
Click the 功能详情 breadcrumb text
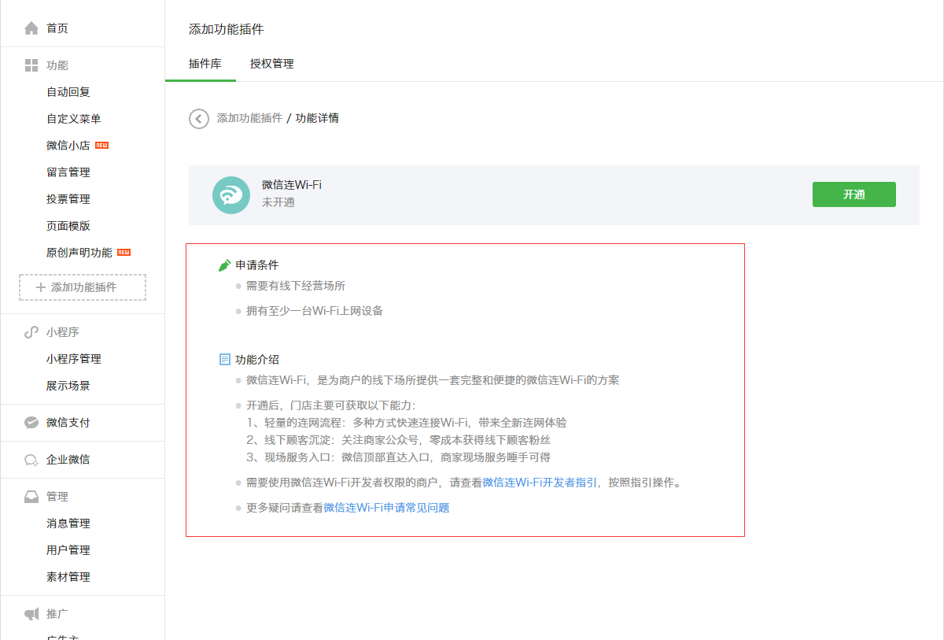[x=317, y=118]
